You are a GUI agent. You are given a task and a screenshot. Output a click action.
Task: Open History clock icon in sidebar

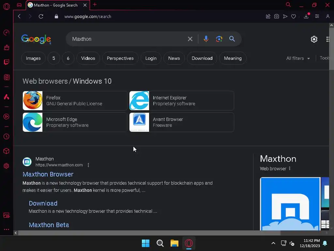click(x=7, y=136)
